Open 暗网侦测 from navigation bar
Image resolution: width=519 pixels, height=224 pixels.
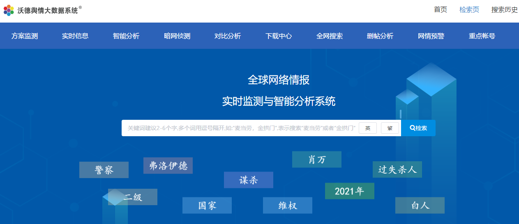click(x=177, y=36)
